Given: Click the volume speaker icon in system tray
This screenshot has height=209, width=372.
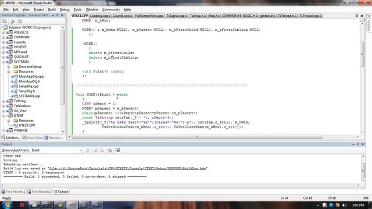Looking at the screenshot, I should click(344, 205).
